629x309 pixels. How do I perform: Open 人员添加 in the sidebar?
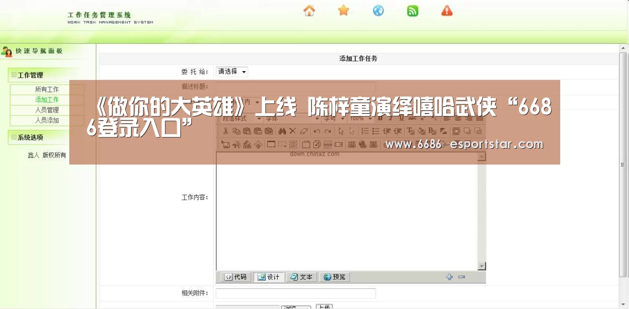(47, 120)
